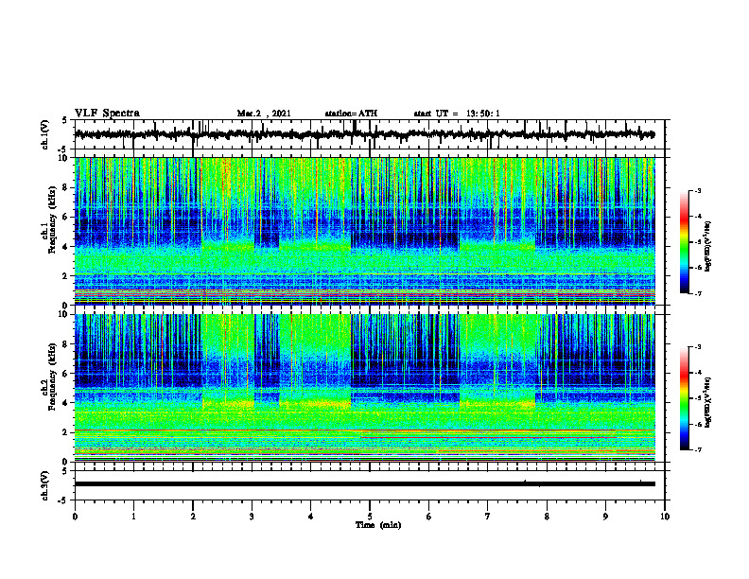Viewport: 749px width, 579px height.
Task: Click time axis tick label "1"
Action: (133, 517)
